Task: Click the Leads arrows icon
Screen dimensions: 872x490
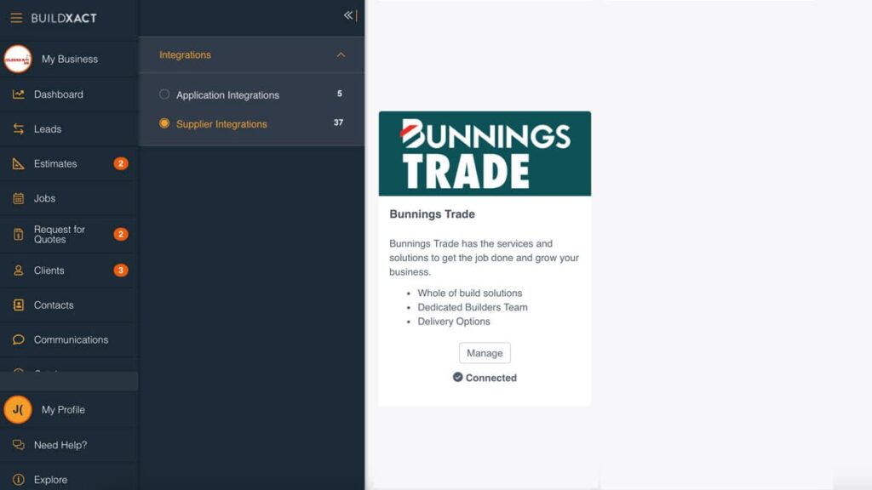Action: pyautogui.click(x=19, y=129)
